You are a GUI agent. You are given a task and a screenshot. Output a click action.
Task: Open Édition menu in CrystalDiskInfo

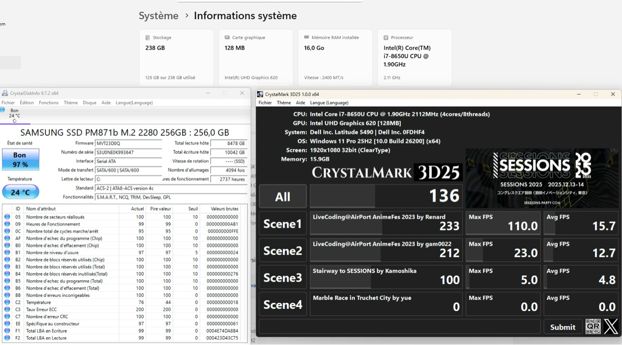pyautogui.click(x=27, y=103)
